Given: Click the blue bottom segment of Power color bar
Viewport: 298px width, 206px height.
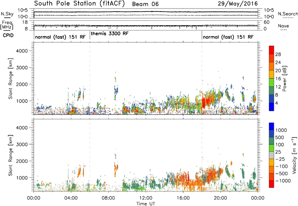Looking at the screenshot, I should (272, 107).
